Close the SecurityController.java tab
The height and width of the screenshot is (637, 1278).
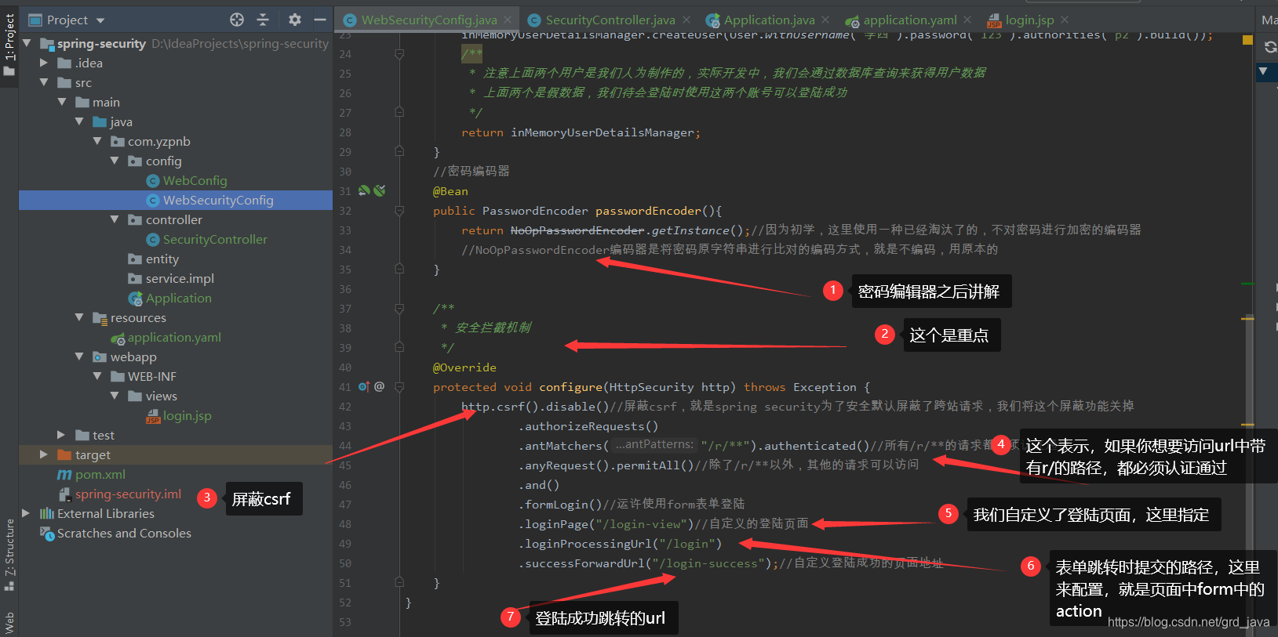click(686, 20)
